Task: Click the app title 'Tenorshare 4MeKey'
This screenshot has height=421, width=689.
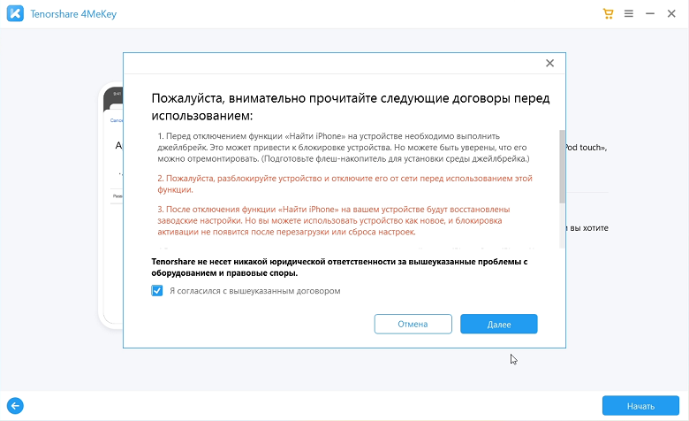Action: point(73,14)
